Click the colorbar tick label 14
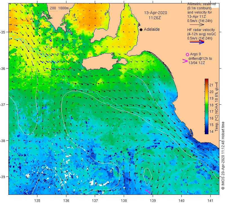Viewport: 225px width, 203px height. tap(211, 131)
